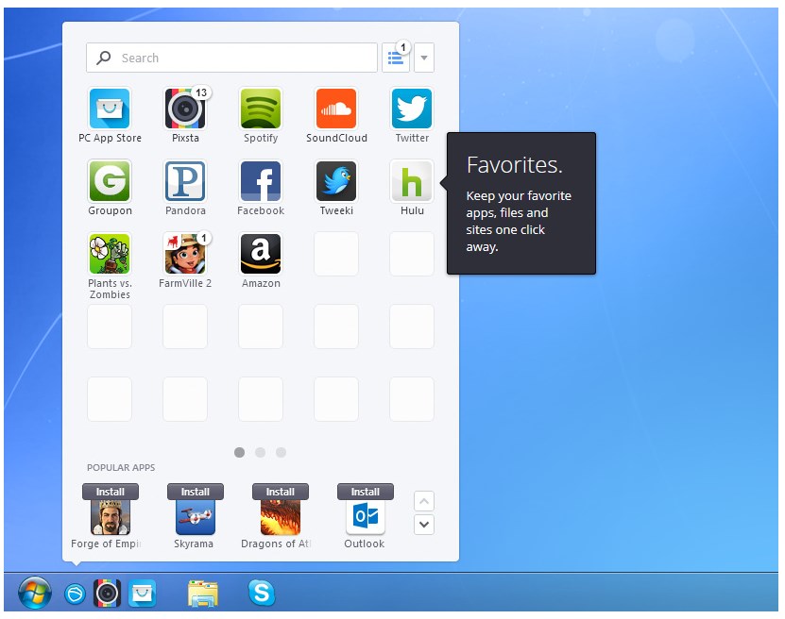Image resolution: width=785 pixels, height=619 pixels.
Task: Launch the Tweeki bird app
Action: (x=336, y=181)
